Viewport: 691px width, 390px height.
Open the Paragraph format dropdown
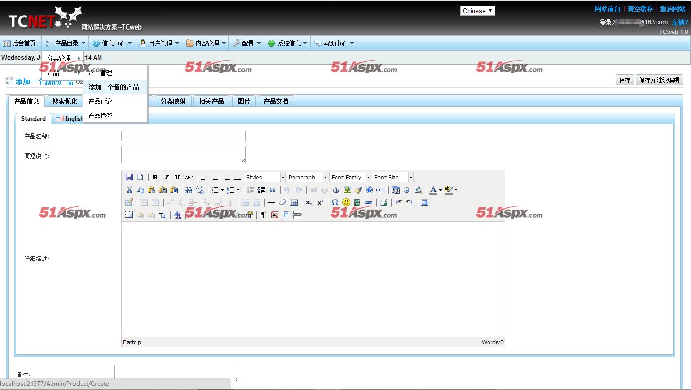[x=307, y=177]
